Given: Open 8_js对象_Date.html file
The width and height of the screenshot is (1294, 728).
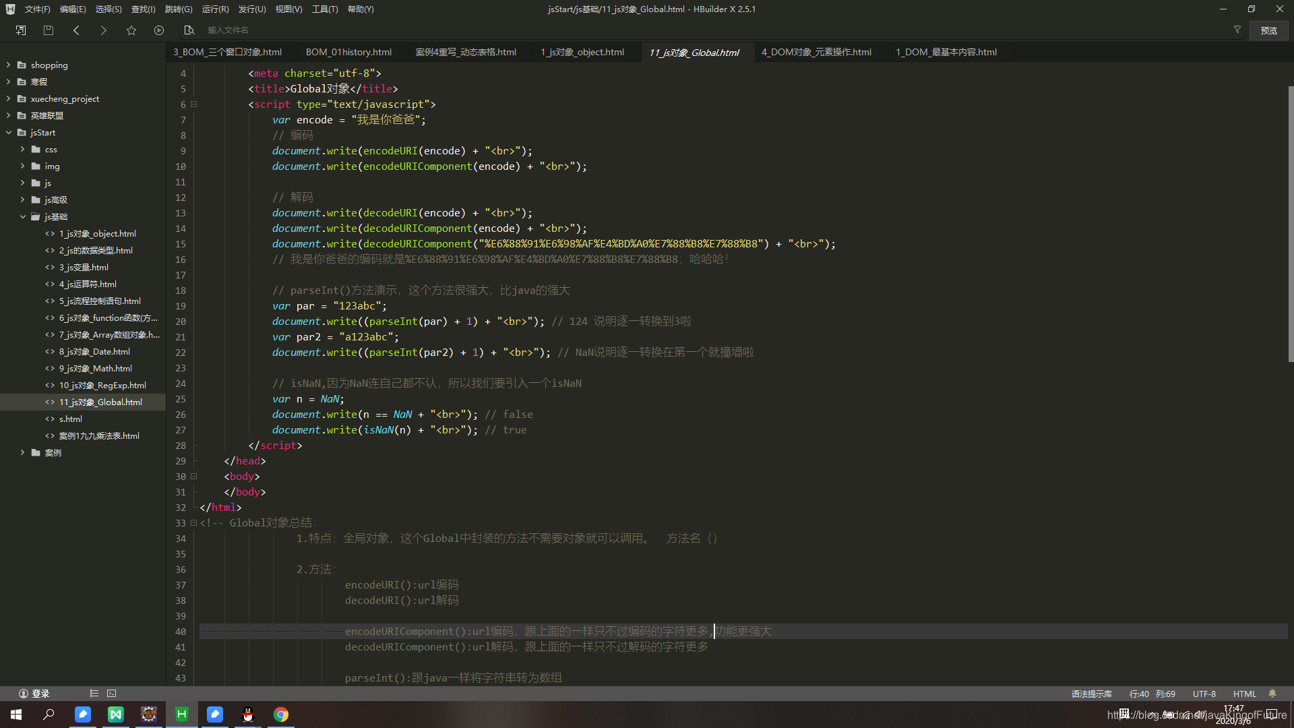Looking at the screenshot, I should tap(94, 351).
